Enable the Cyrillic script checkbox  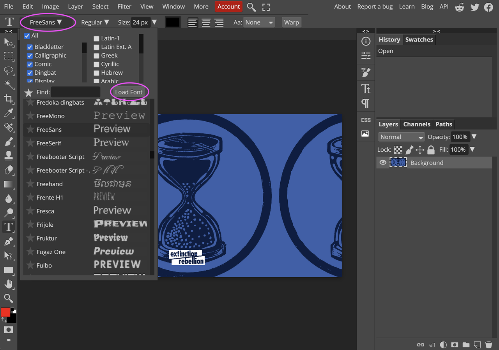(x=96, y=64)
